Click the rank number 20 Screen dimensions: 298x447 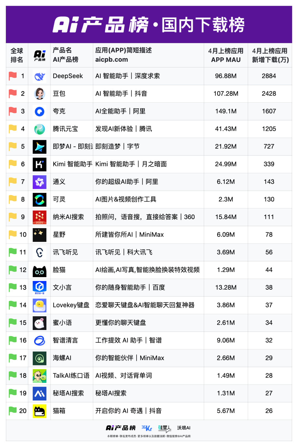23,411
